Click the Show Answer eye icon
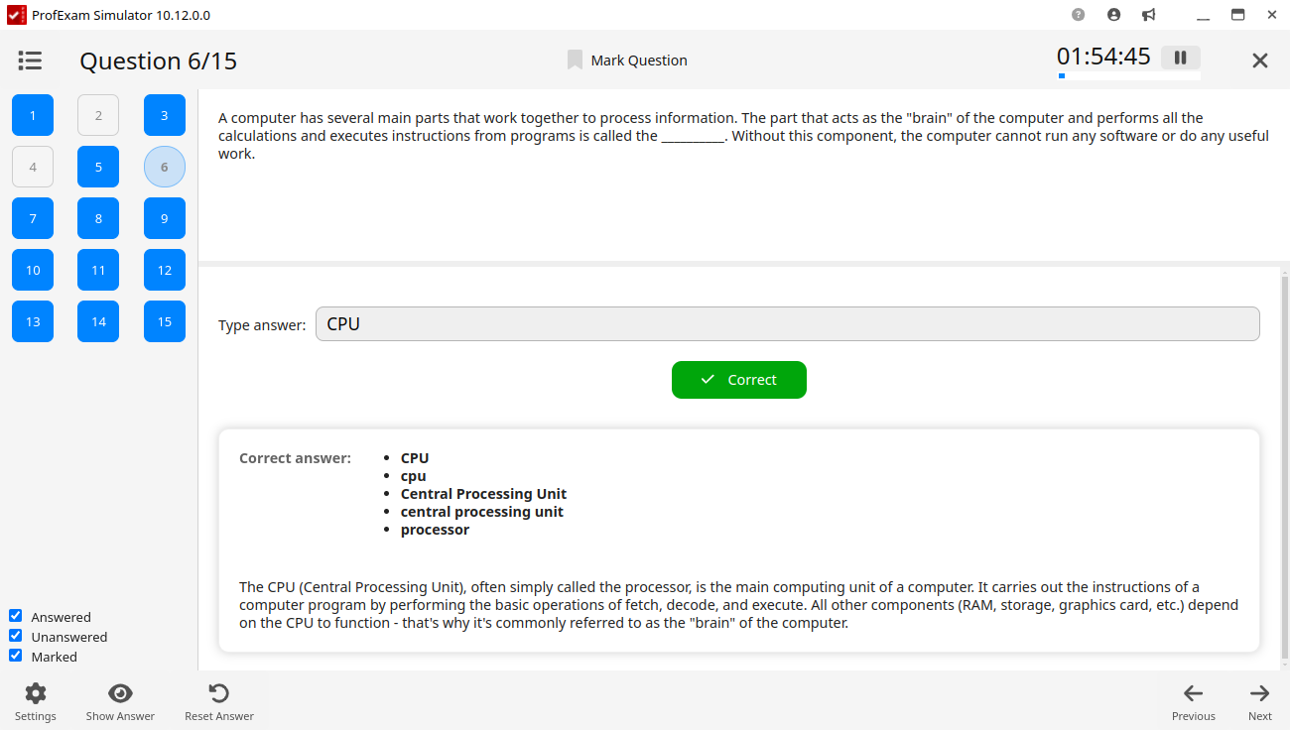The height and width of the screenshot is (730, 1290). pyautogui.click(x=120, y=694)
